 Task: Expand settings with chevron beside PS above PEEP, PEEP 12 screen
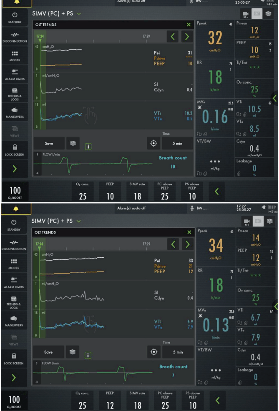[x=217, y=401]
